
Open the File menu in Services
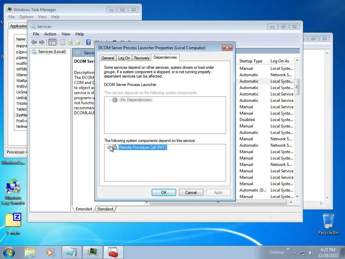(36, 34)
